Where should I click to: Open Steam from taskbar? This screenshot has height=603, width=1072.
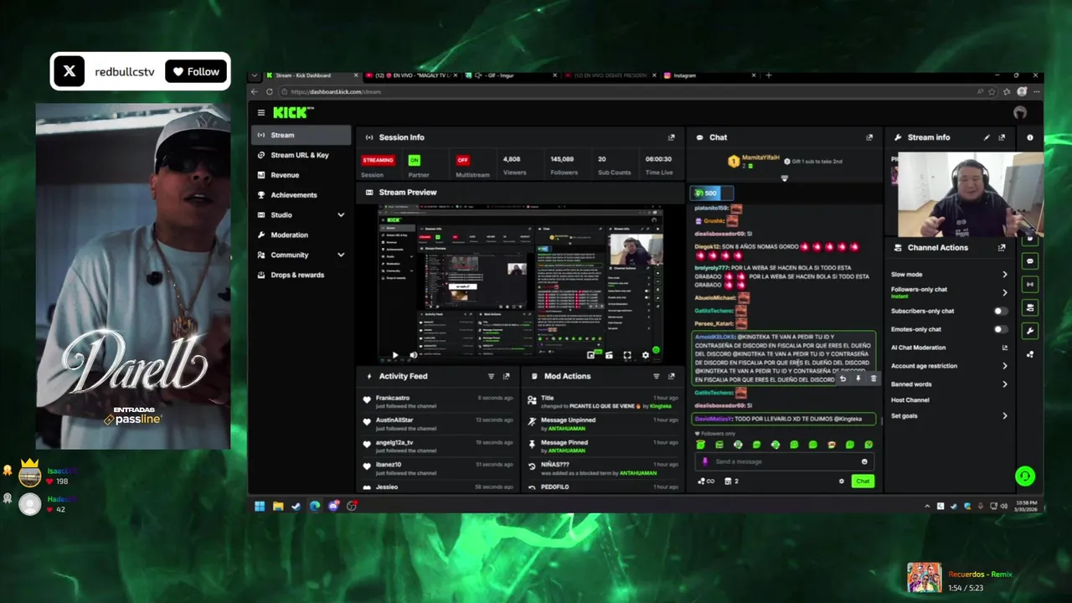tap(296, 506)
